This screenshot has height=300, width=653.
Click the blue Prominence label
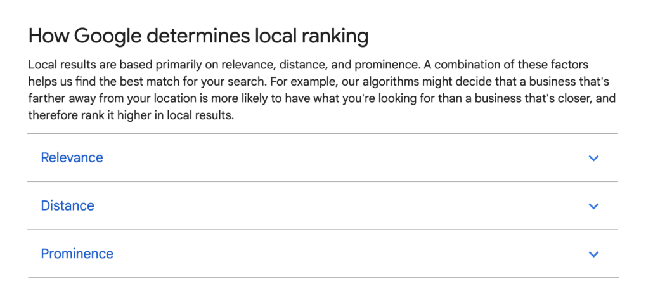[77, 254]
